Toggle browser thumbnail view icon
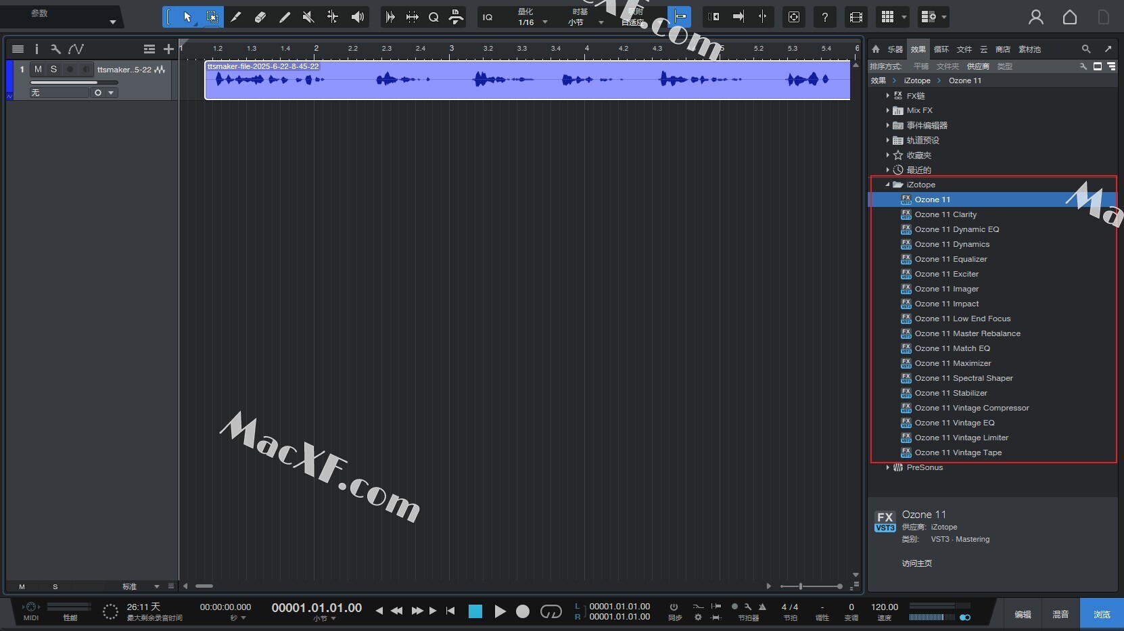This screenshot has width=1124, height=631. point(1098,66)
